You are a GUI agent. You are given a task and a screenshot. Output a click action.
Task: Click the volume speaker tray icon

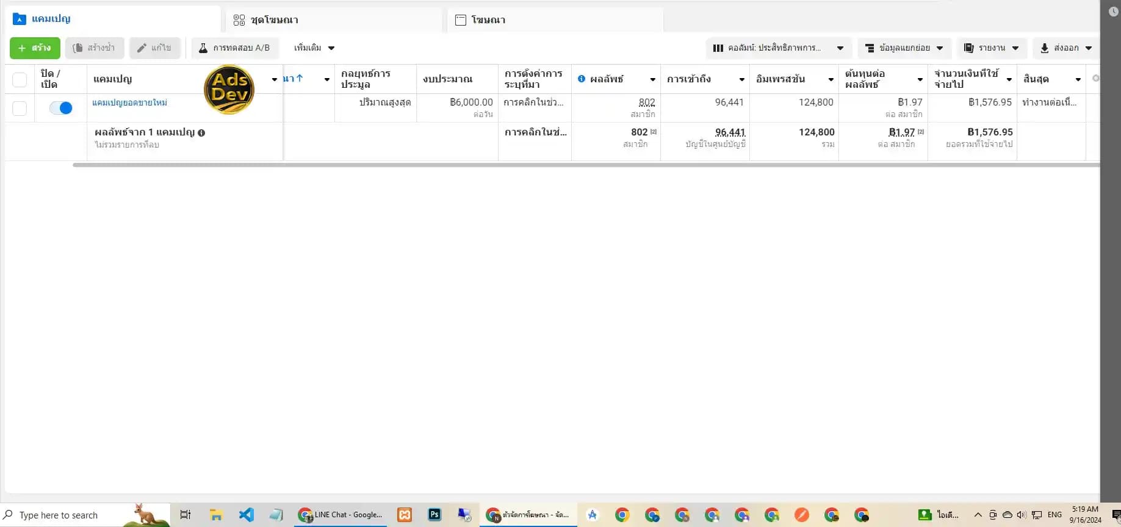click(1022, 515)
